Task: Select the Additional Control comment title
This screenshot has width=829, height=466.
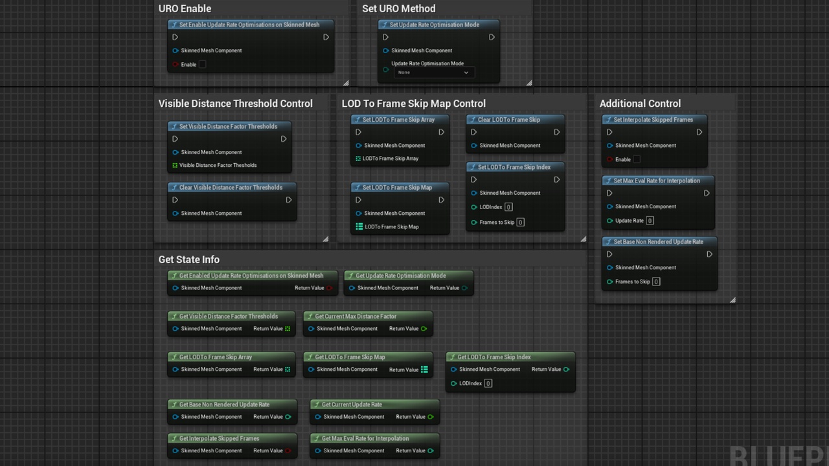Action: pos(640,104)
